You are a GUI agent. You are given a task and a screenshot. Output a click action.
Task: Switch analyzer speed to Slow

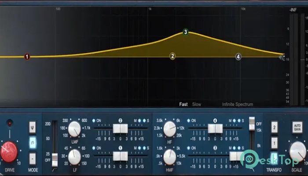197,104
